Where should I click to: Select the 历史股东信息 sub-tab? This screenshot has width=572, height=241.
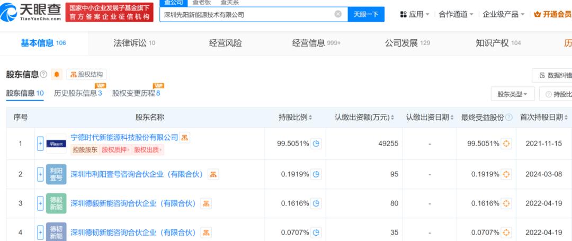coord(78,93)
